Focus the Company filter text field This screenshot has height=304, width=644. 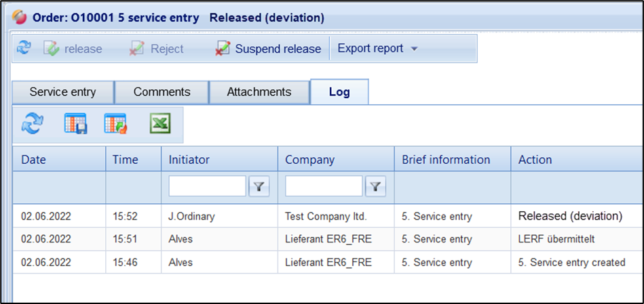[x=324, y=186]
